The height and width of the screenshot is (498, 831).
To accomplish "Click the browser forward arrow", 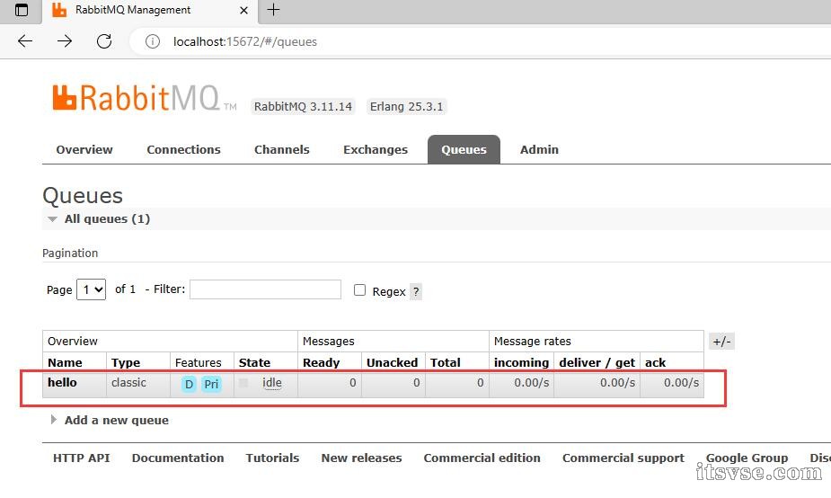I will [65, 41].
